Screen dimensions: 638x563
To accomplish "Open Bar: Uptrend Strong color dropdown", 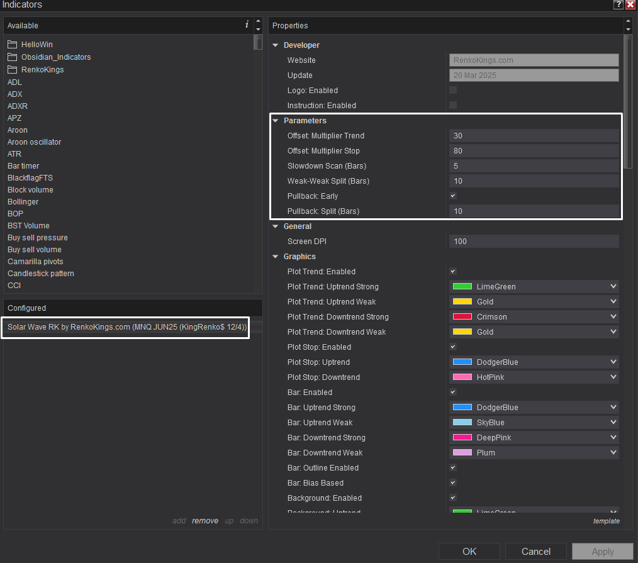I will pos(534,407).
